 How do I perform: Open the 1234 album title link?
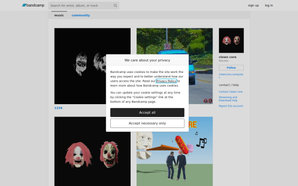coord(58,108)
